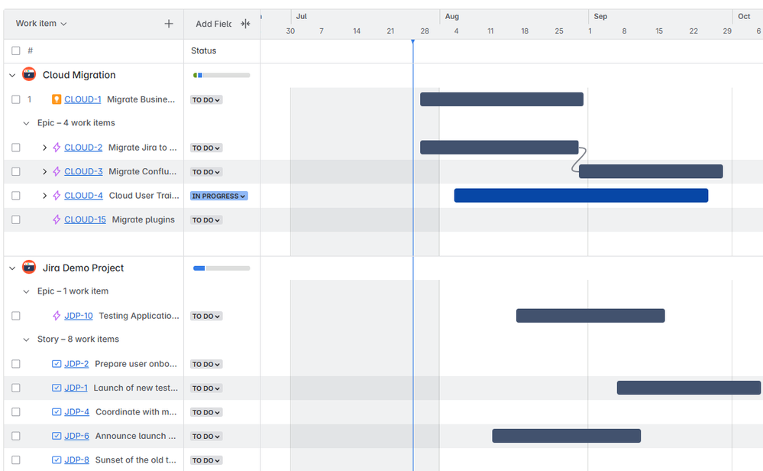The image size is (763, 471).
Task: Check the box for CLOUD-2 row
Action: pyautogui.click(x=16, y=148)
